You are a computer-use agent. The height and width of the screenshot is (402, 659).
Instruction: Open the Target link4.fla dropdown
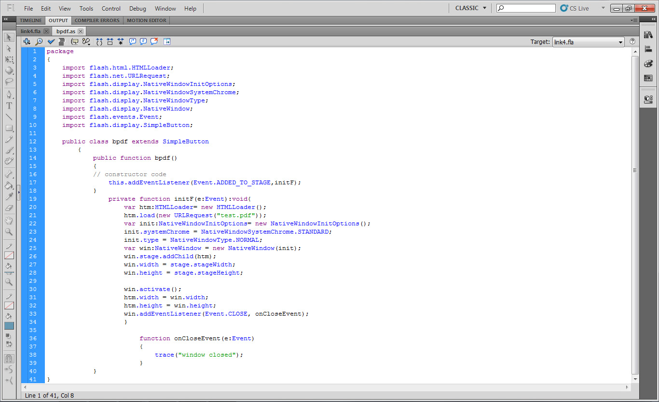[588, 42]
